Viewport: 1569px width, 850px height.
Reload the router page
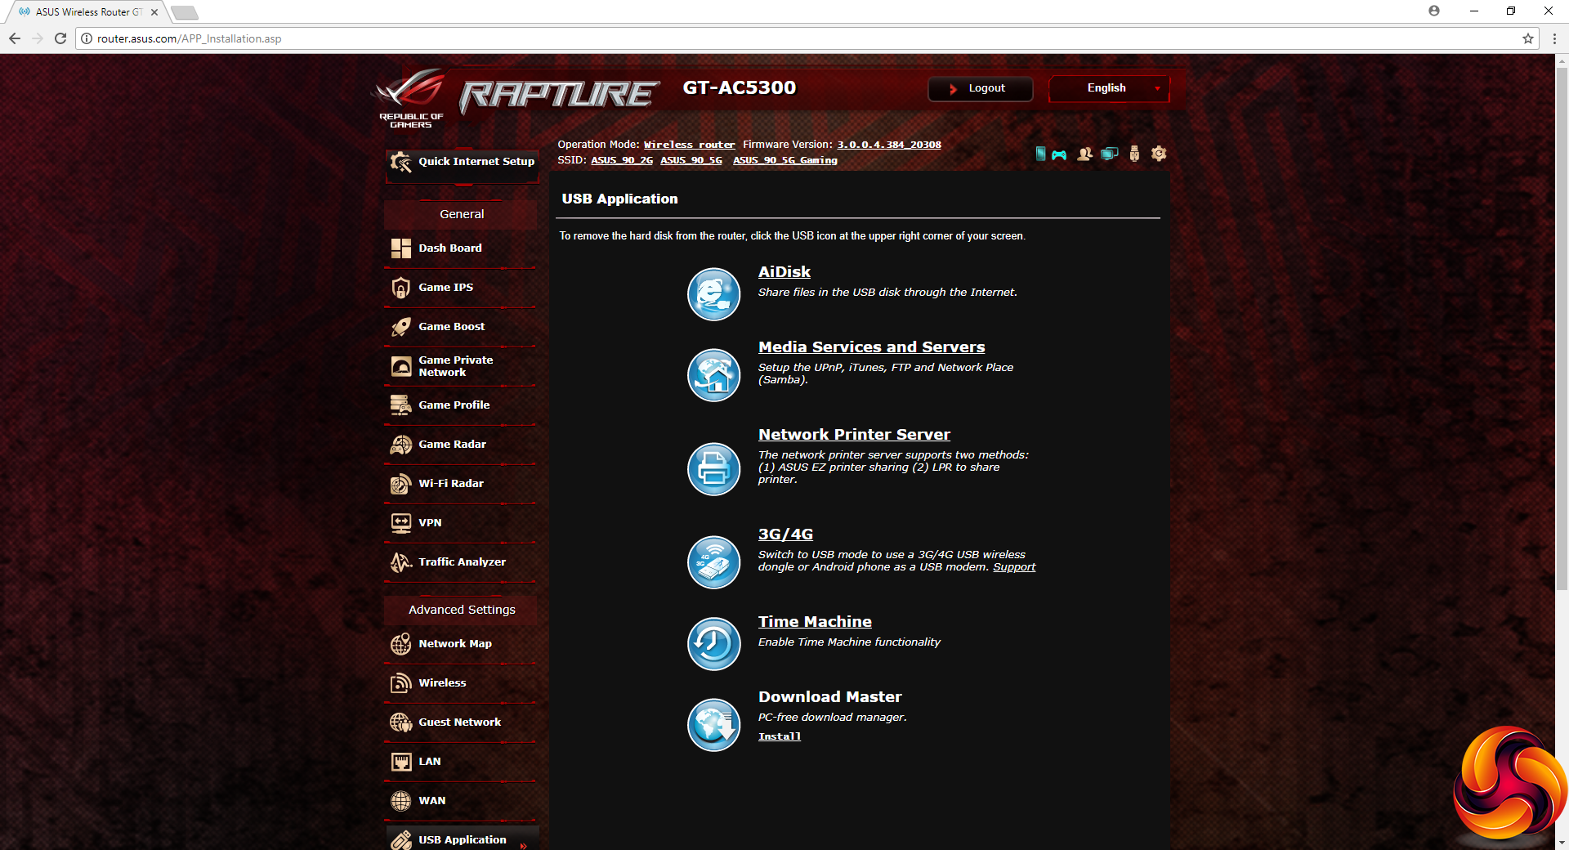pyautogui.click(x=60, y=38)
